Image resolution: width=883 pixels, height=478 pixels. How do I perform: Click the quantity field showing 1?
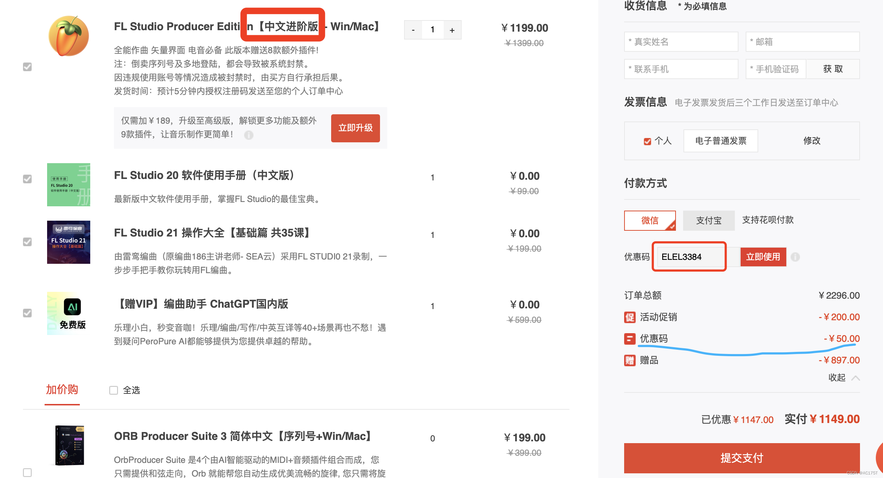tap(433, 30)
